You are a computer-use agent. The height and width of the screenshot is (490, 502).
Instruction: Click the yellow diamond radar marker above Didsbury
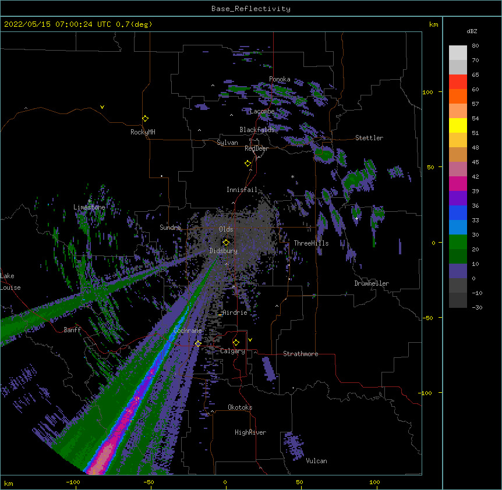coord(226,243)
